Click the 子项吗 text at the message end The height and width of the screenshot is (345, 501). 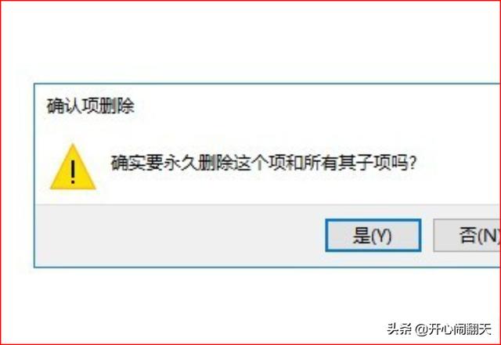[382, 163]
